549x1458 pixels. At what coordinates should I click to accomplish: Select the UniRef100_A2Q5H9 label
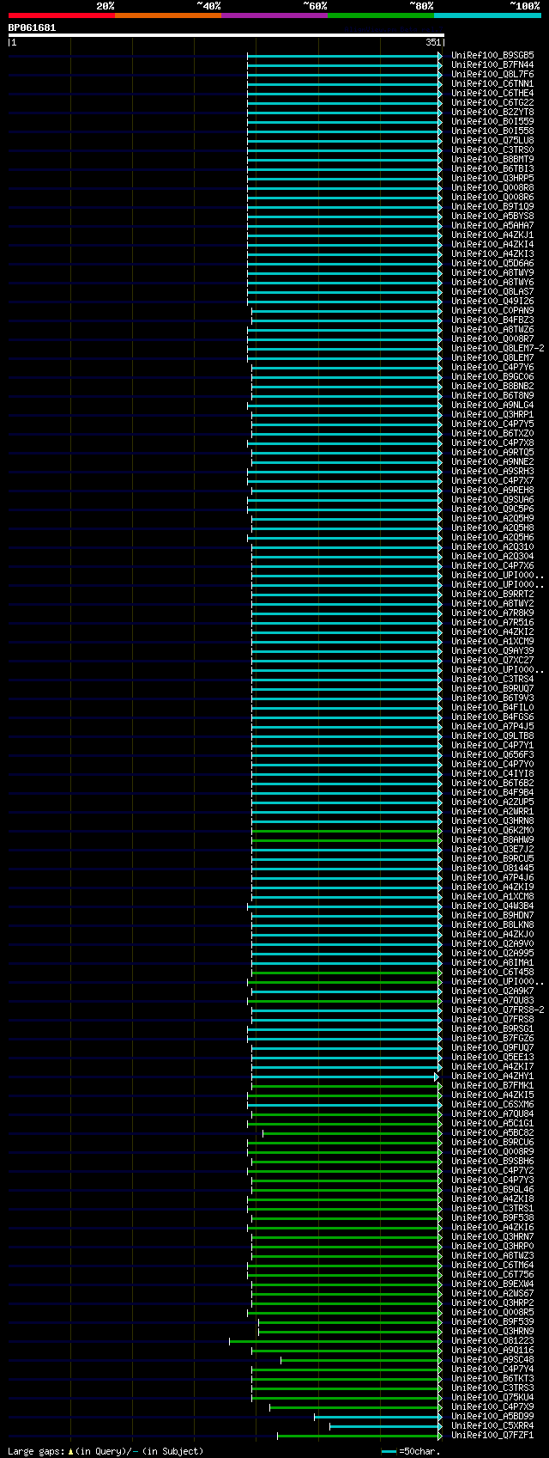coord(492,519)
